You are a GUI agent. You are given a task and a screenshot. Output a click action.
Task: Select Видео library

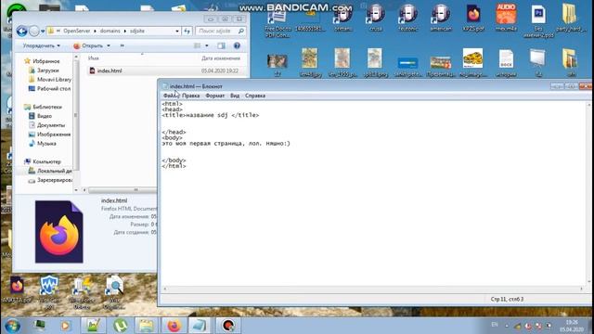[41, 116]
